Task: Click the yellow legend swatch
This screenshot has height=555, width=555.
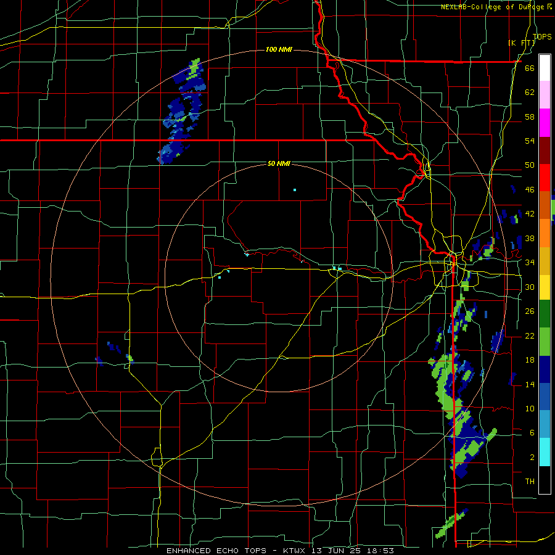Action: coord(545,287)
